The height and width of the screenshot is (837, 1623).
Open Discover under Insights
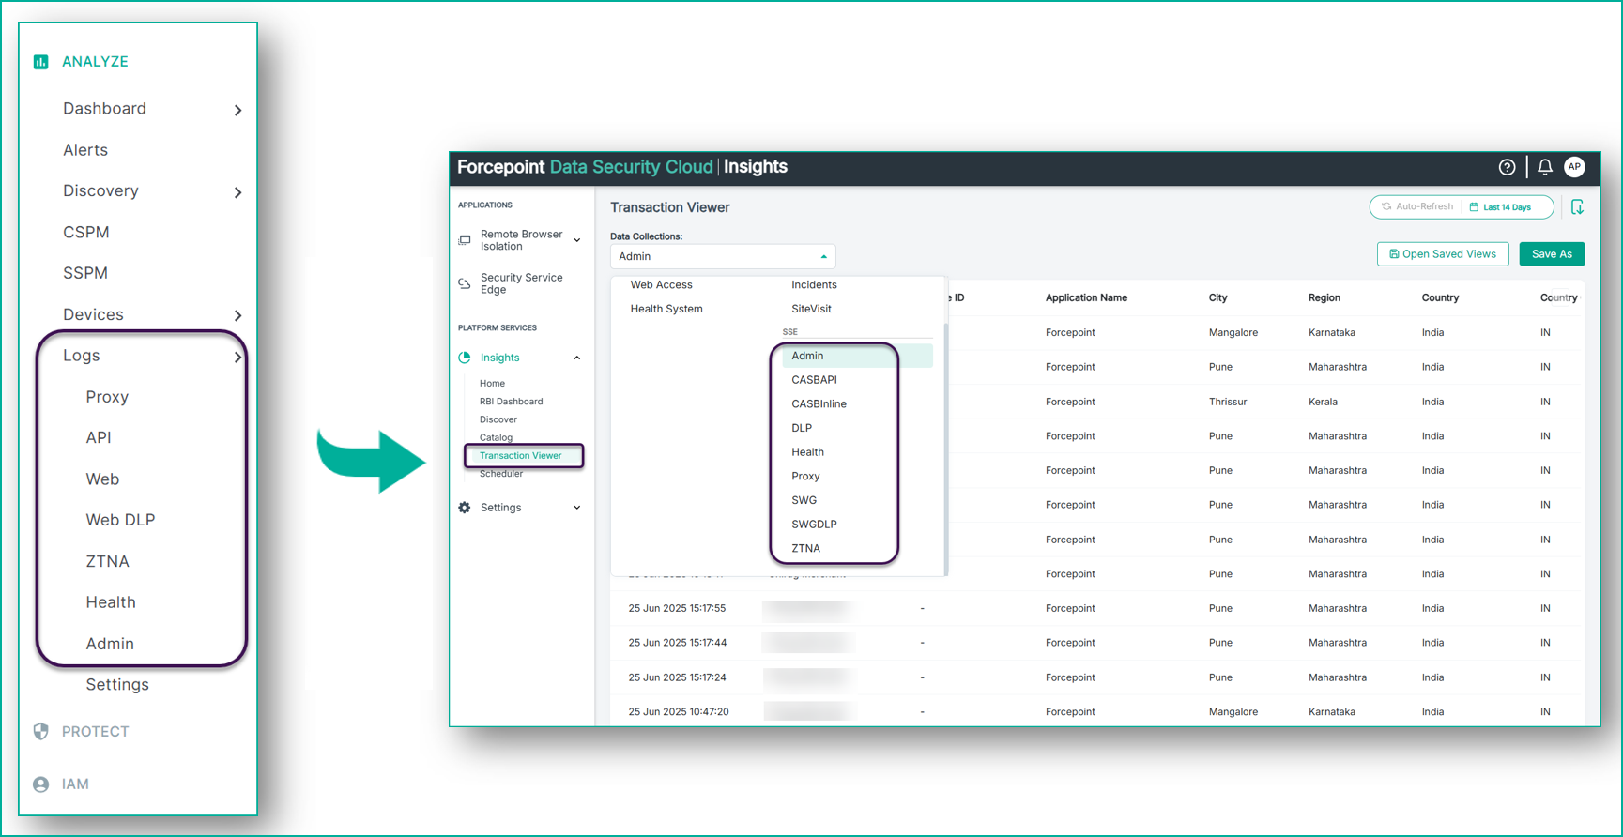[x=498, y=419]
